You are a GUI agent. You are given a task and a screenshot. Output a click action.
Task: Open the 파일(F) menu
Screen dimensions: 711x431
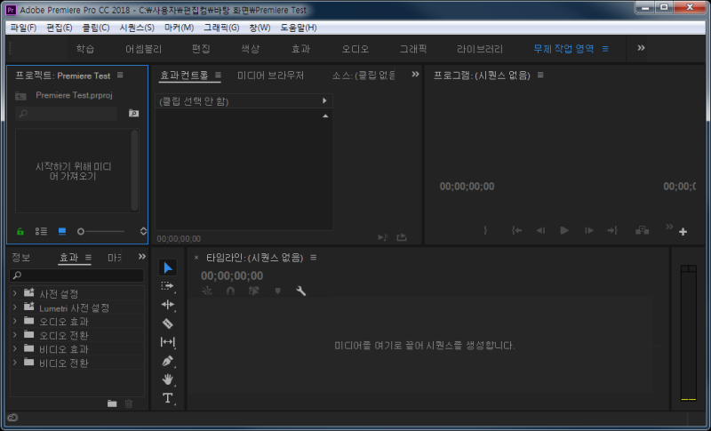click(23, 28)
